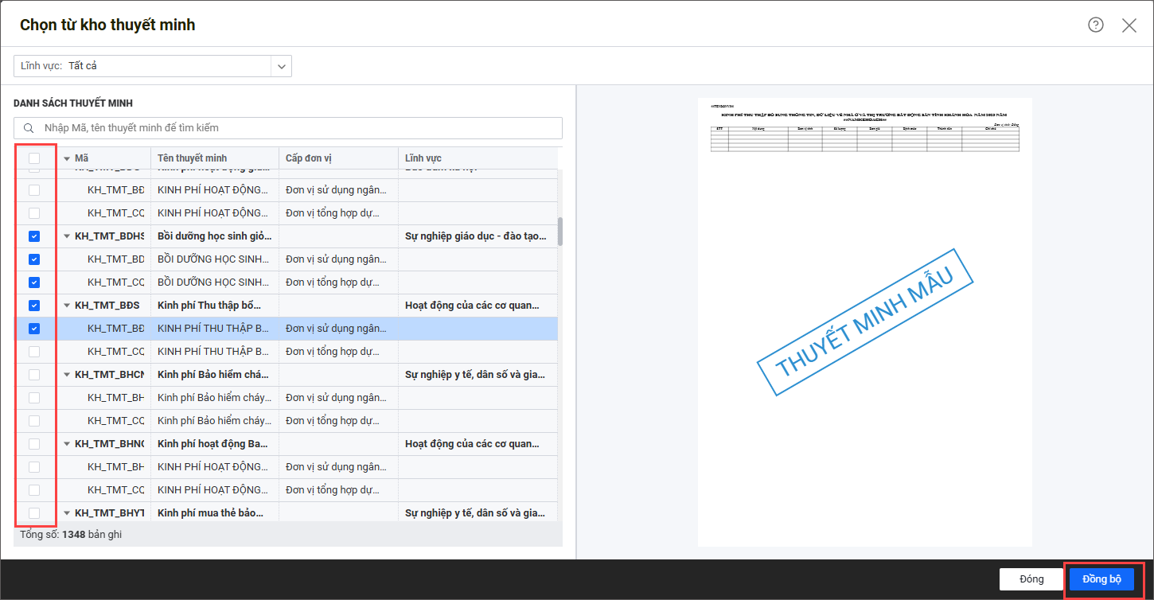Screen dimensions: 1154x600
Task: Collapse the KH_TMT_BHYT tree group
Action: (x=67, y=513)
